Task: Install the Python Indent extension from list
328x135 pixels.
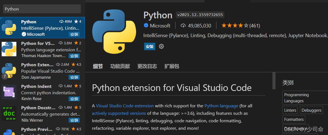Action: 74,99
